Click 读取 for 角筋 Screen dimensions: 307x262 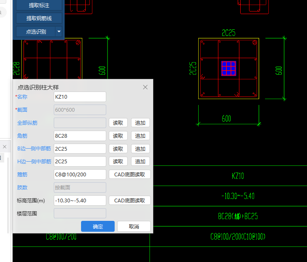[x=118, y=136]
